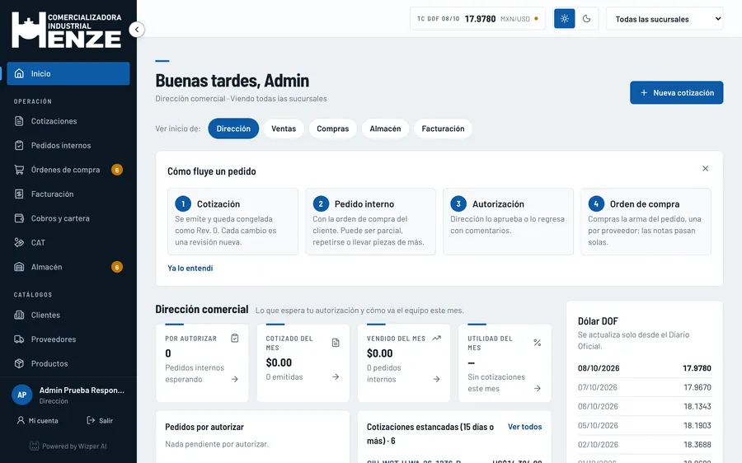742x463 pixels.
Task: Click the Nueva cotización button
Action: click(676, 93)
